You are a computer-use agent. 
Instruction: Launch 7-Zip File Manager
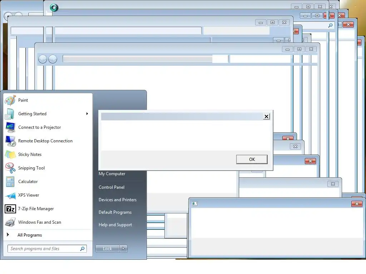coord(48,209)
